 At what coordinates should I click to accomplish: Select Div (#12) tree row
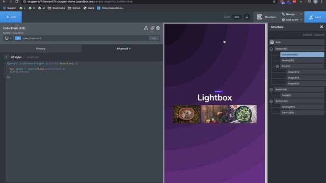[x=302, y=66]
